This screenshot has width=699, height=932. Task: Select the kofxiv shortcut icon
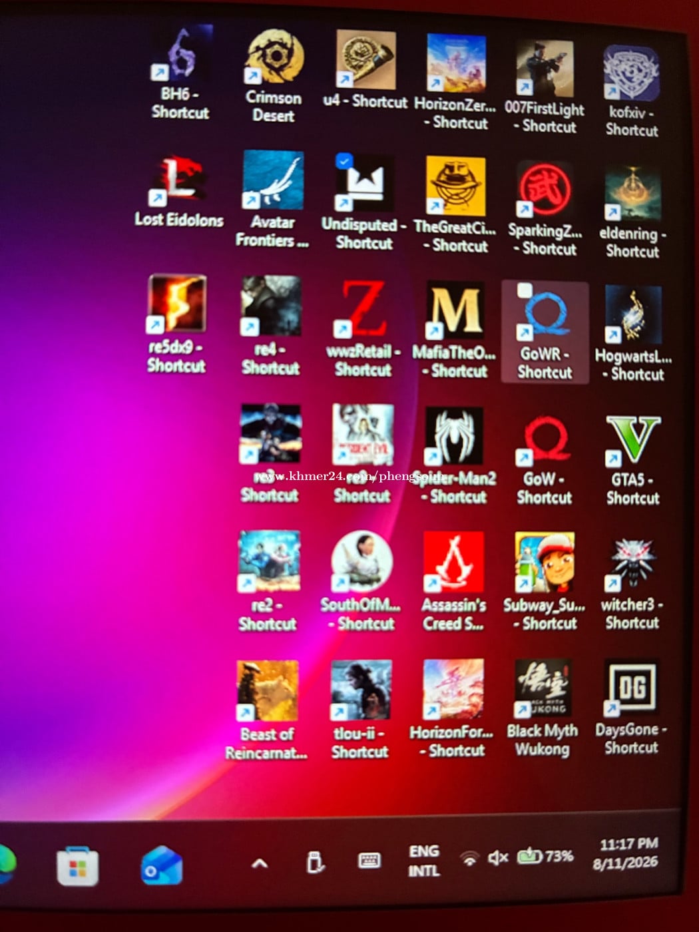631,73
